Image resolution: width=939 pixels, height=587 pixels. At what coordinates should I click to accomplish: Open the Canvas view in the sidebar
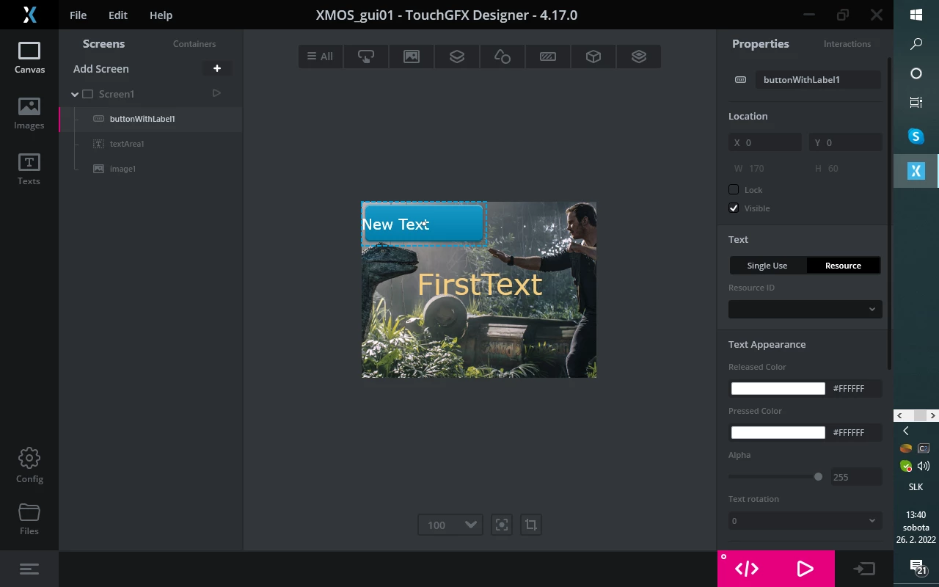(x=29, y=59)
